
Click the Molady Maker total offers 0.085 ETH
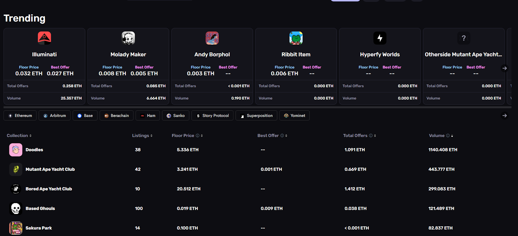point(156,86)
